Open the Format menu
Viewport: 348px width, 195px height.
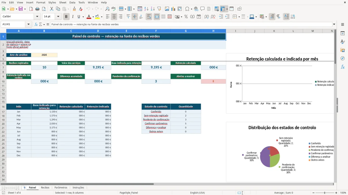(x=41, y=2)
